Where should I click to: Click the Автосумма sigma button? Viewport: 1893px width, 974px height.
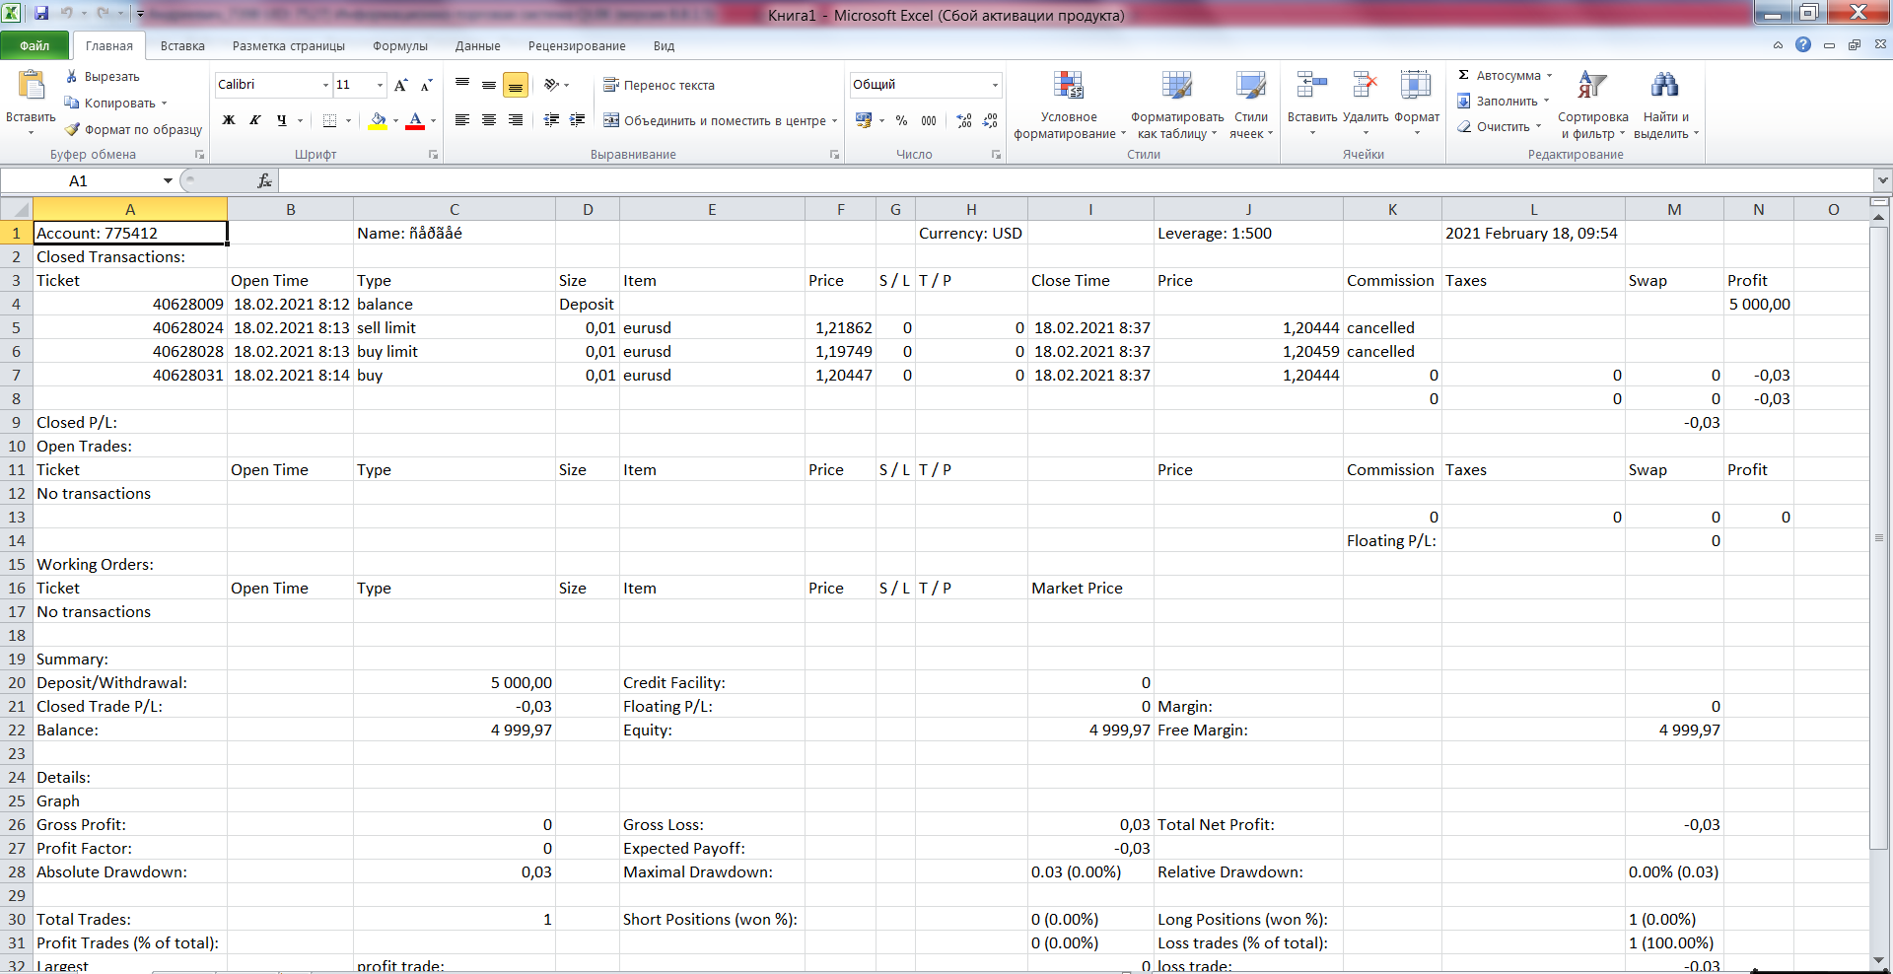coord(1505,75)
